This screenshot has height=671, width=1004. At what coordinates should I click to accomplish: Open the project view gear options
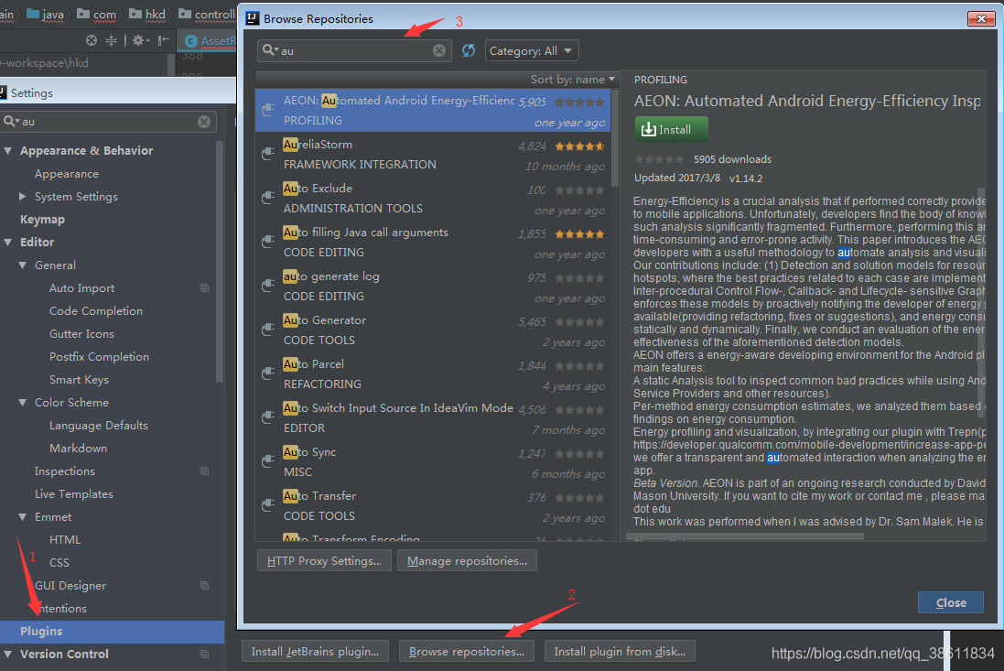click(140, 40)
